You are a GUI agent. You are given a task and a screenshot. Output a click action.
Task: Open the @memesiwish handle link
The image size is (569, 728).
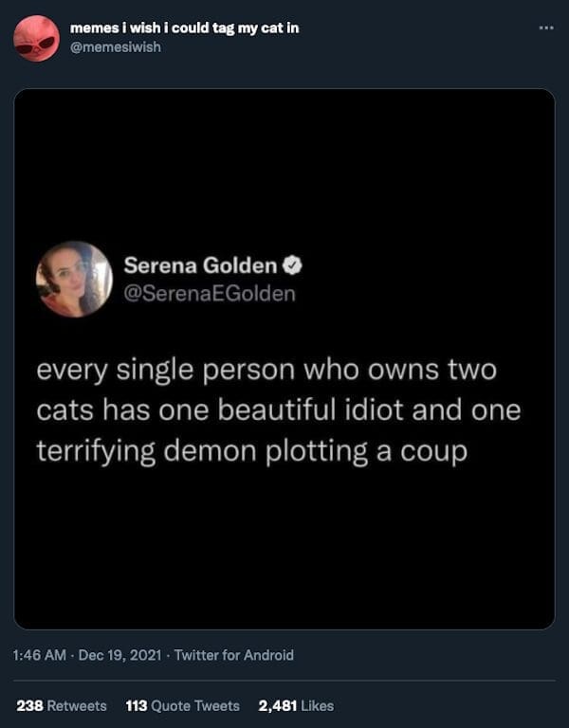(115, 47)
